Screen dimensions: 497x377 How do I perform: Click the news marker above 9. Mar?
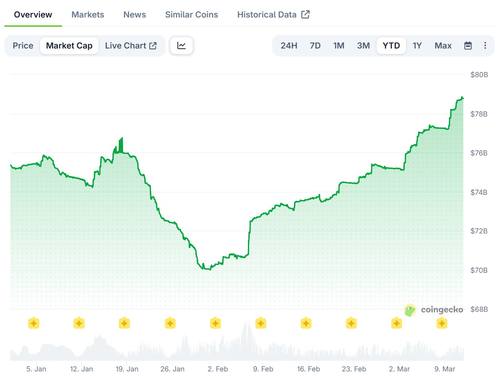pos(442,323)
